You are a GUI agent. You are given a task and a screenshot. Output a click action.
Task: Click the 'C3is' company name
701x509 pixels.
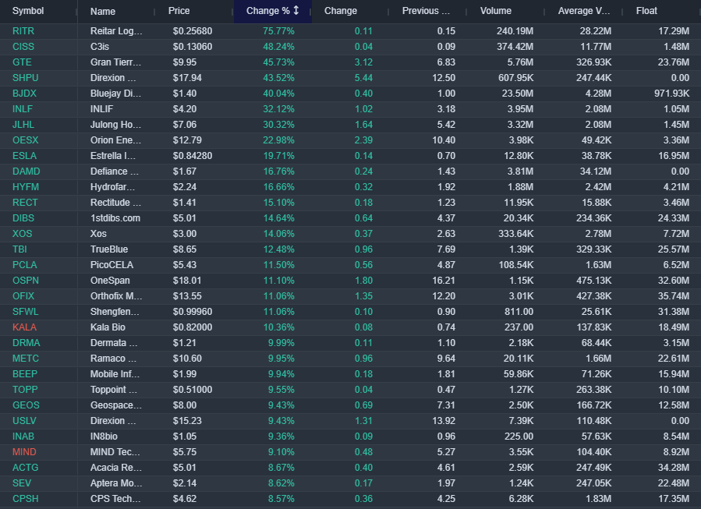100,47
